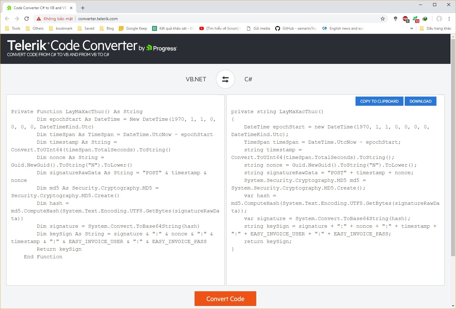The image size is (456, 309).
Task: Click the not-secure warning icon
Action: point(39,19)
